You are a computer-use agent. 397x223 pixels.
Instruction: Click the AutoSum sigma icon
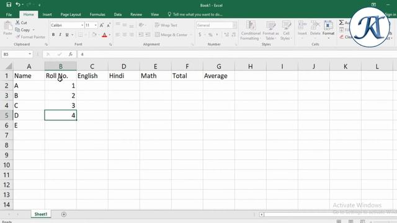pyautogui.click(x=341, y=22)
